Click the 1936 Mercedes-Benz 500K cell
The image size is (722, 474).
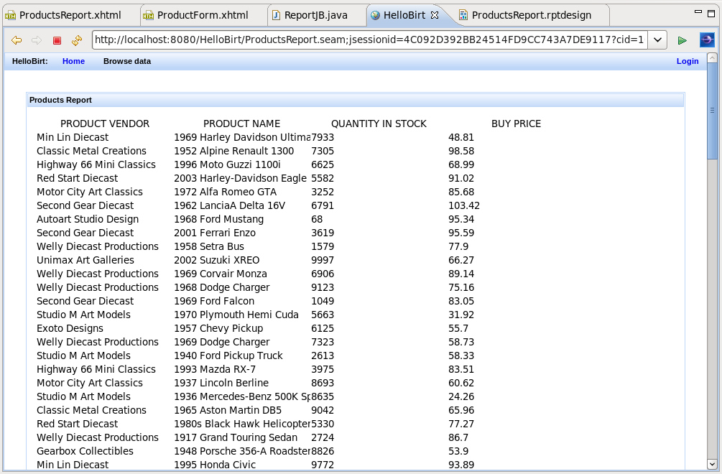click(242, 396)
